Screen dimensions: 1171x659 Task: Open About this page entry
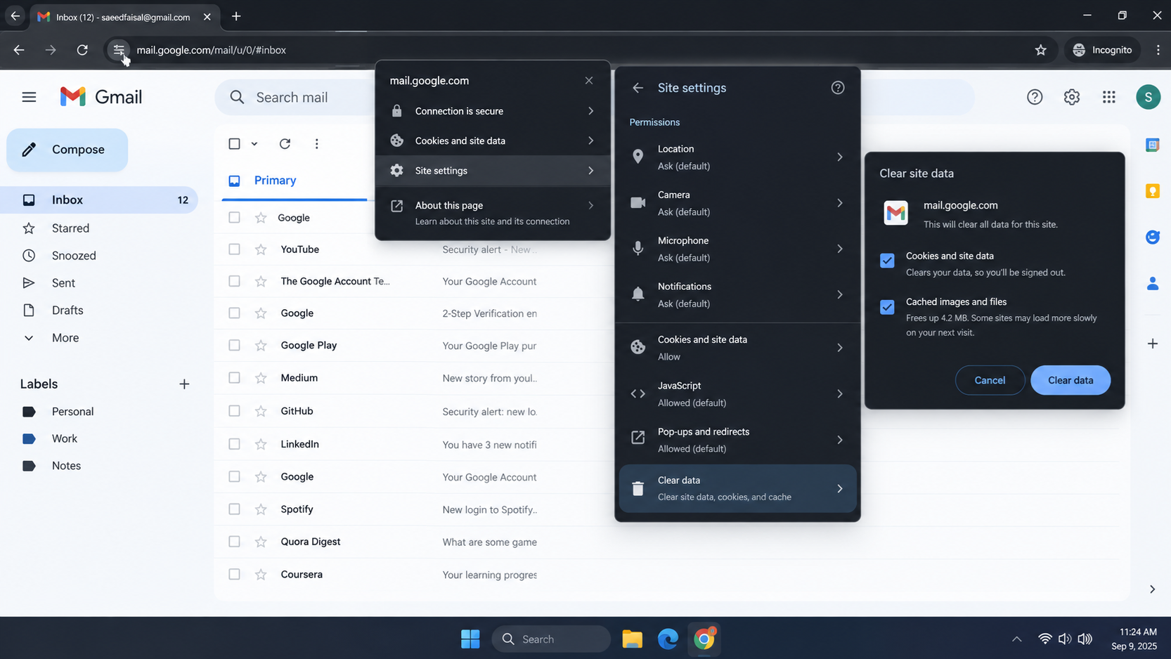coord(493,213)
